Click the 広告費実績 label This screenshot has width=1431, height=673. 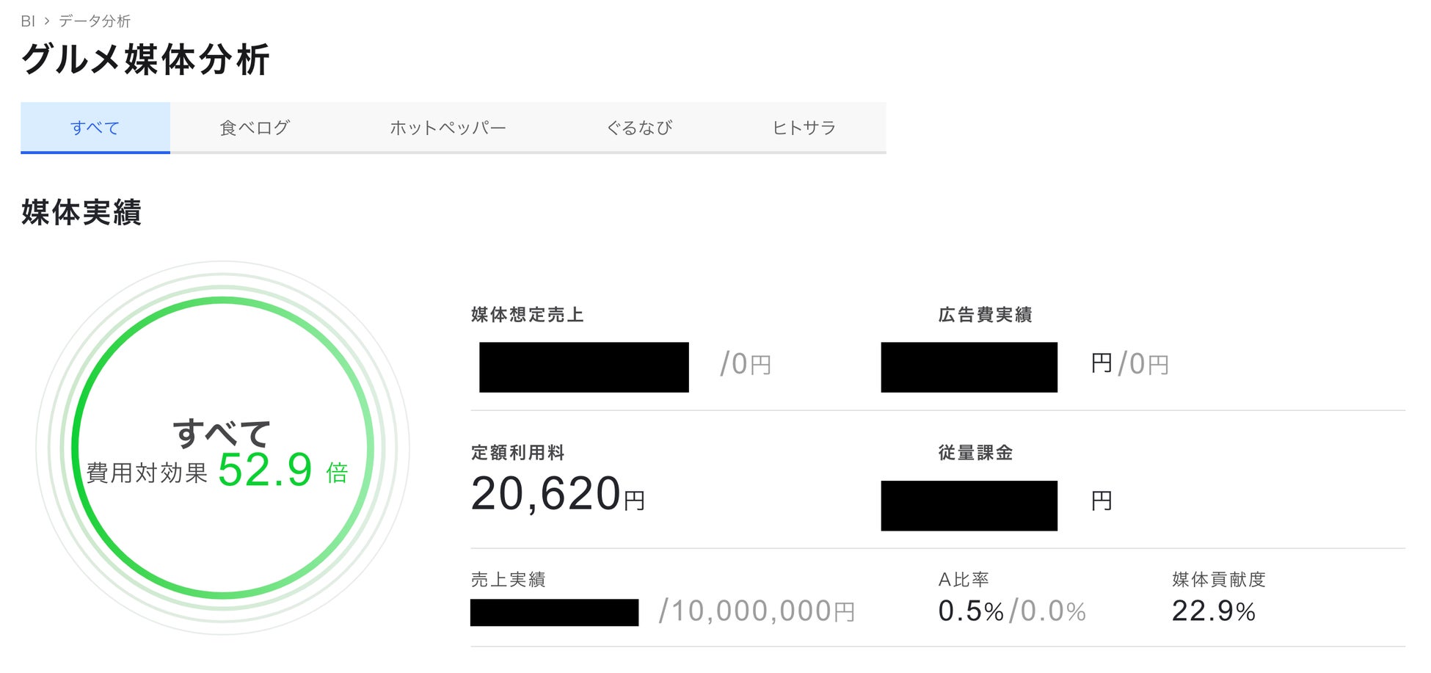(x=985, y=315)
